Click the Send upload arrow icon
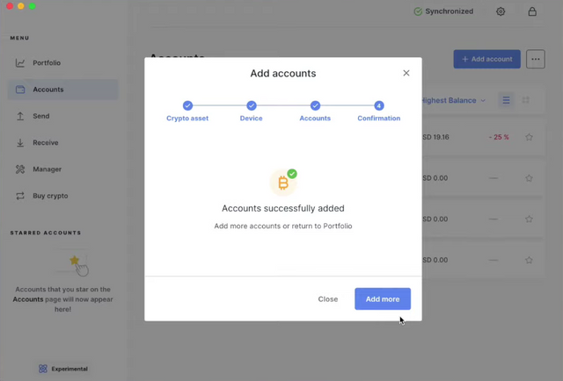 click(x=20, y=116)
